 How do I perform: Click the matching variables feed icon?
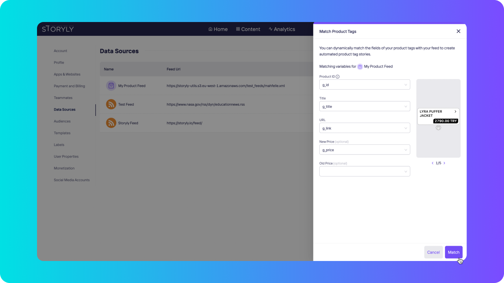[x=360, y=67]
